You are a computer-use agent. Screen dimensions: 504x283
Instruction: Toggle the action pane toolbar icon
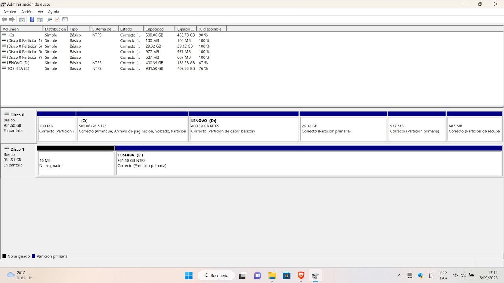coord(40,19)
